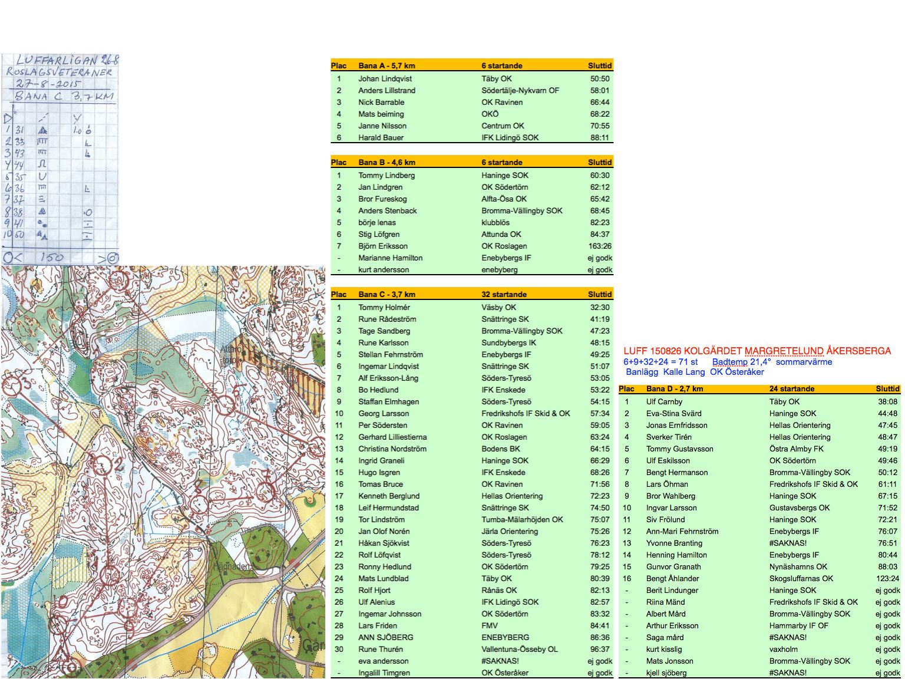Select the name 'Marianne Hamilton'

390,258
